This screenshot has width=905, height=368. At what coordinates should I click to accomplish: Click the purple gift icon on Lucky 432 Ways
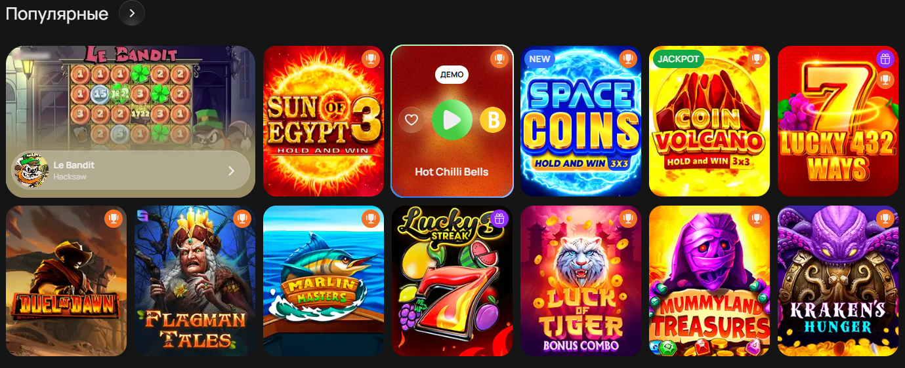pyautogui.click(x=885, y=59)
